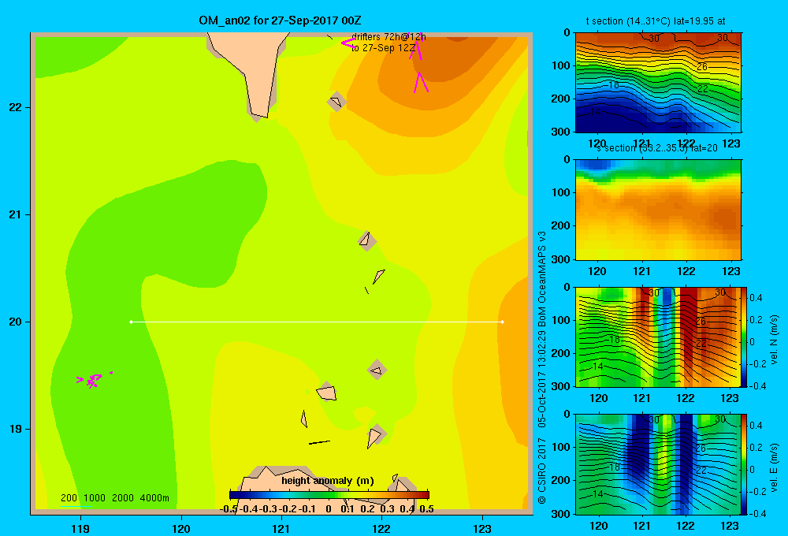
Task: Click the '0.5' value on height anomaly scale
Action: pyautogui.click(x=426, y=509)
